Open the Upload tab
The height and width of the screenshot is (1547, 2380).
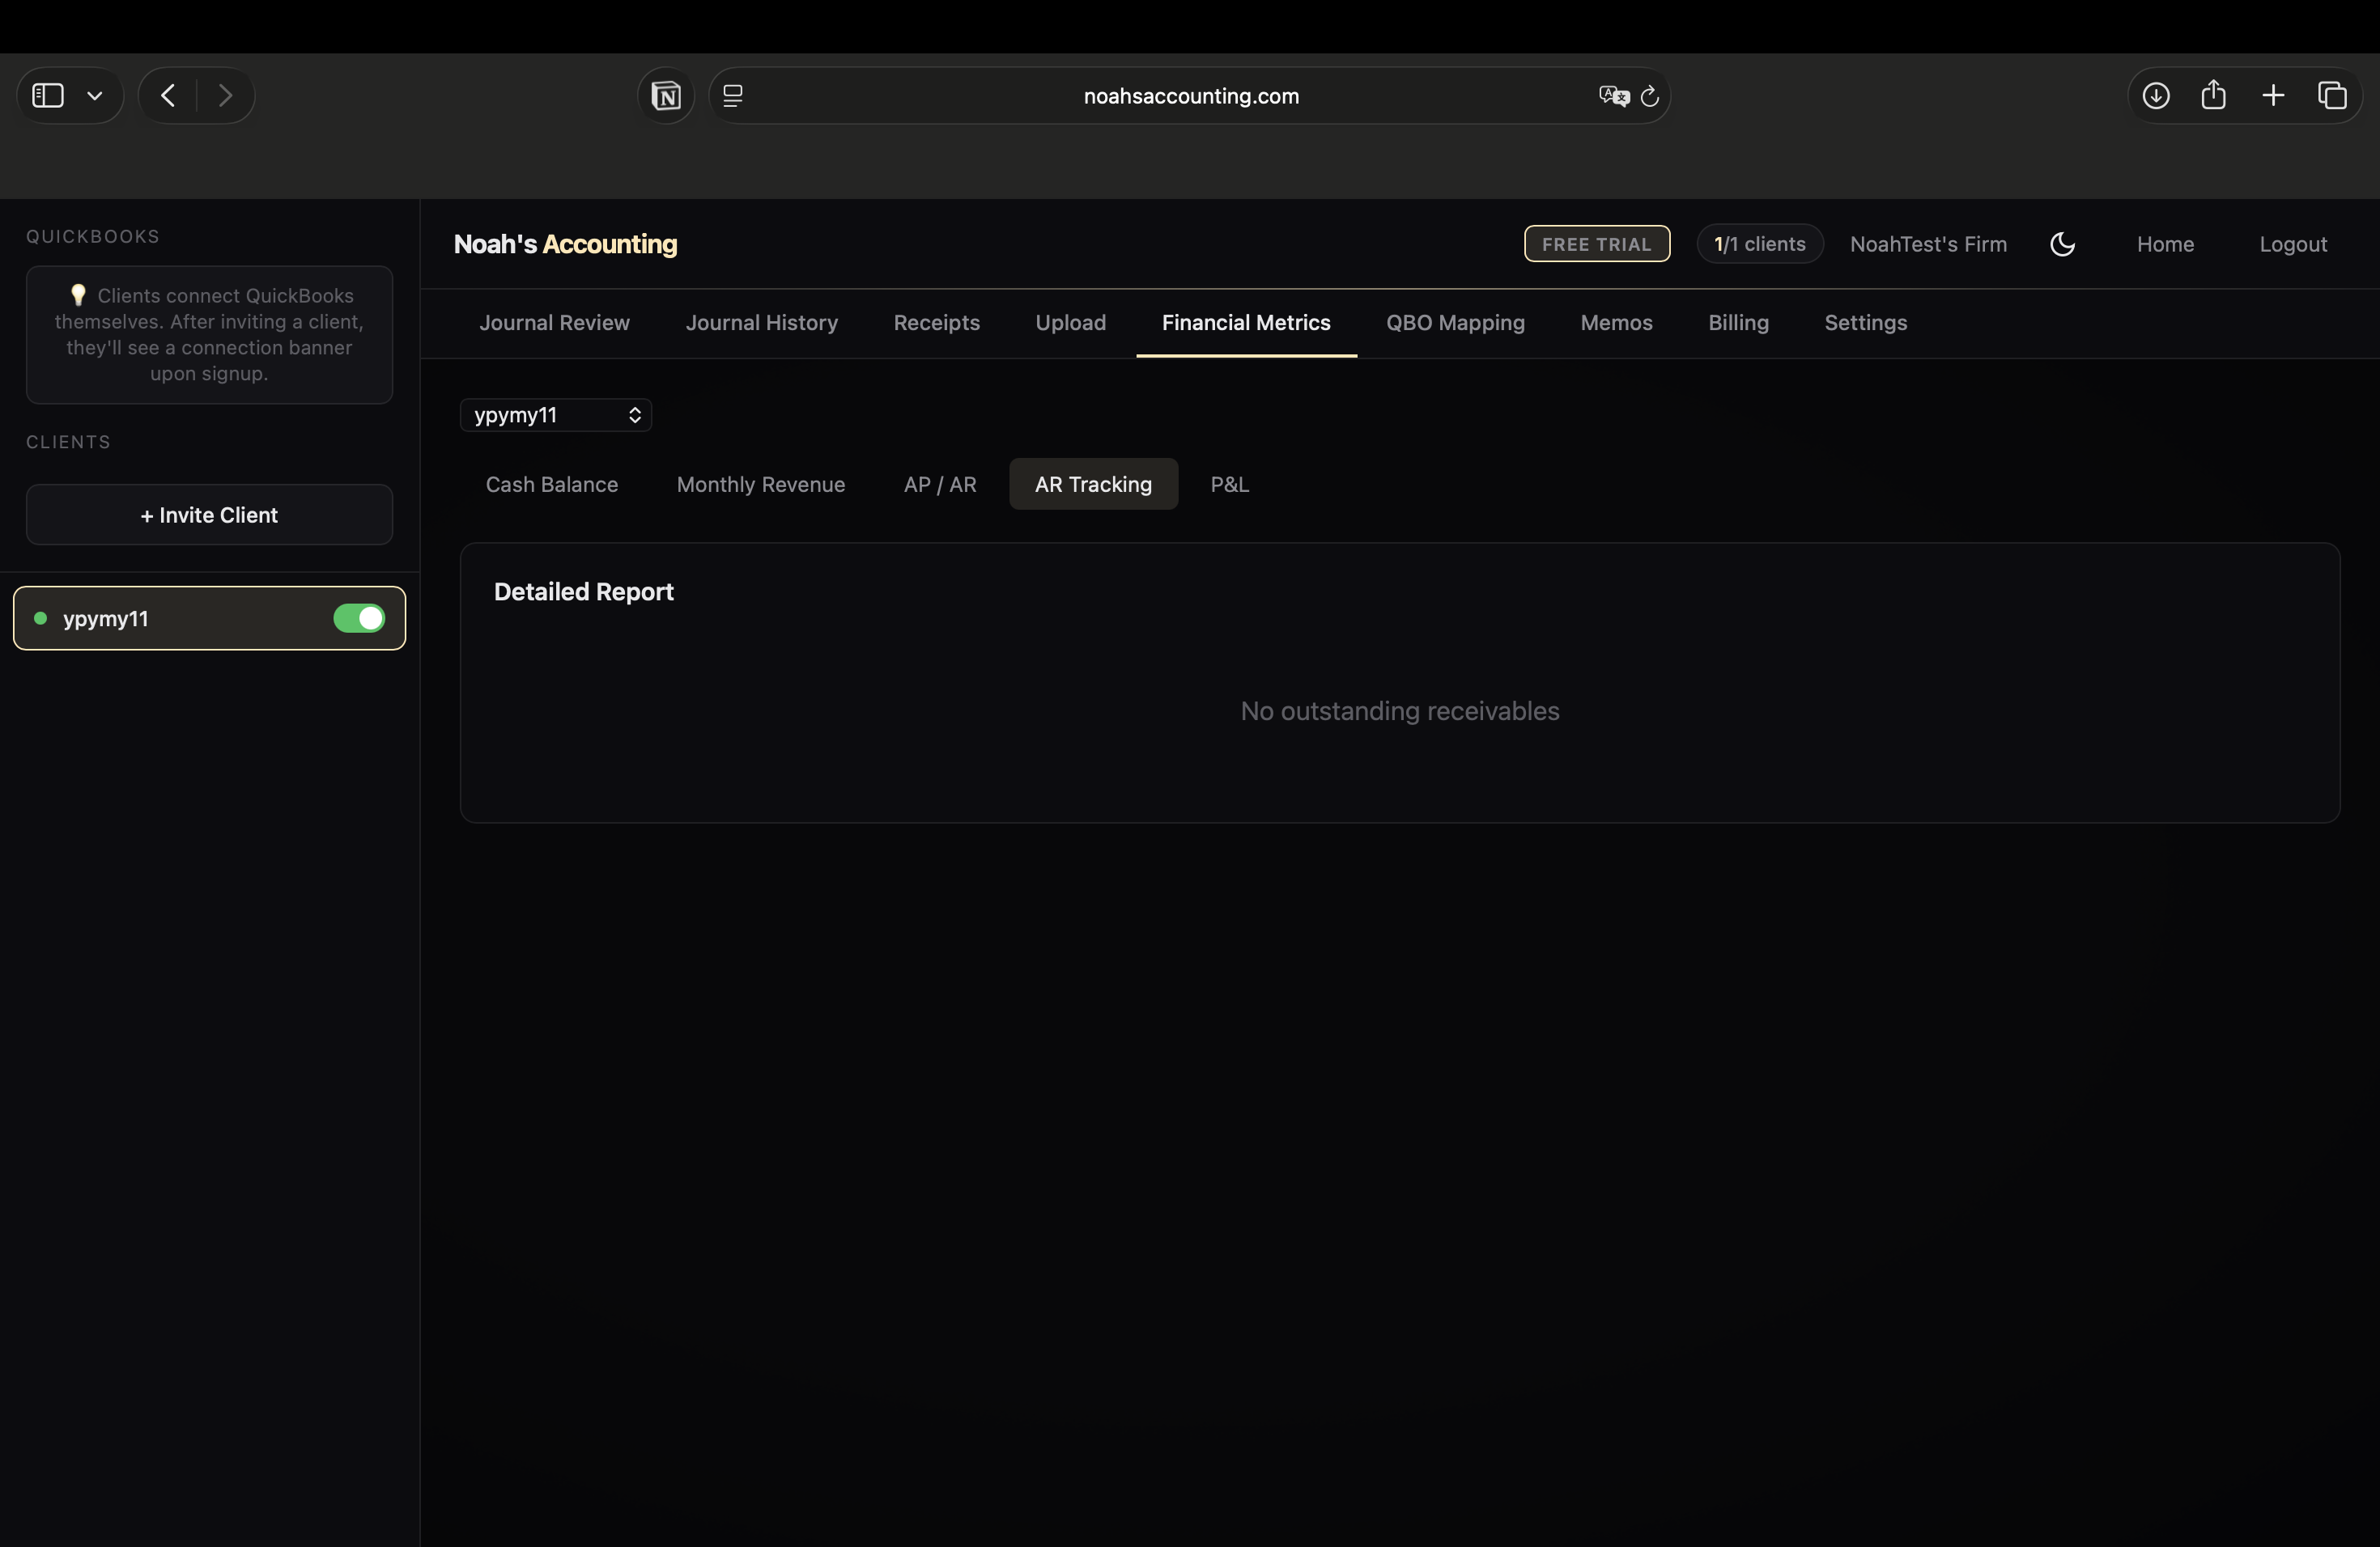click(x=1070, y=323)
